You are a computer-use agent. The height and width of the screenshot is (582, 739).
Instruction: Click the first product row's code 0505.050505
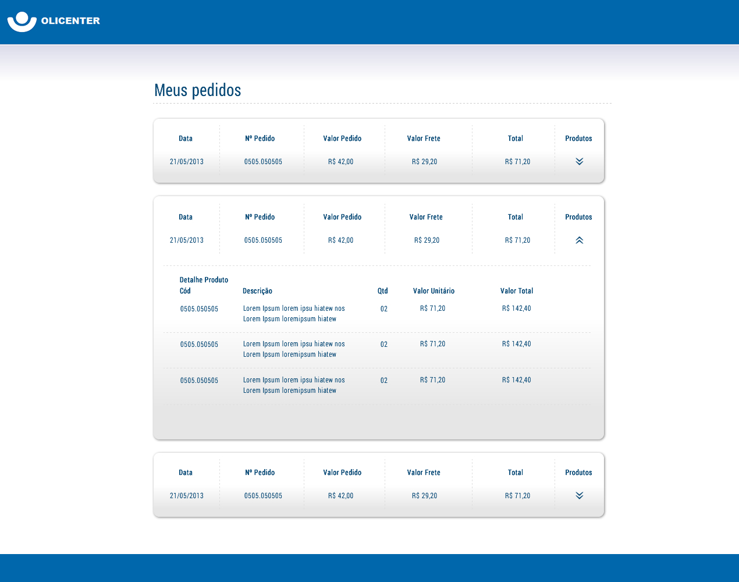pyautogui.click(x=199, y=309)
